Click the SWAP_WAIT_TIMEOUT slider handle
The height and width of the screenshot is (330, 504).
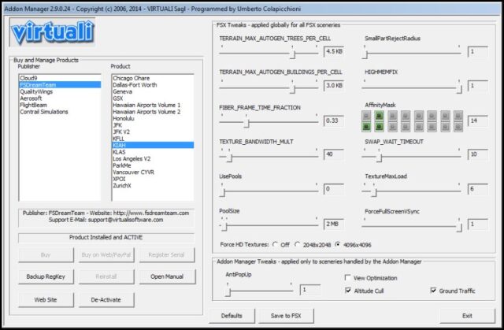(x=380, y=158)
